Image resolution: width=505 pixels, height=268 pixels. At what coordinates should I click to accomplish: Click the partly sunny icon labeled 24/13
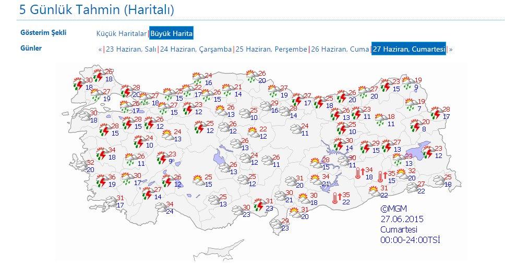click(168, 135)
